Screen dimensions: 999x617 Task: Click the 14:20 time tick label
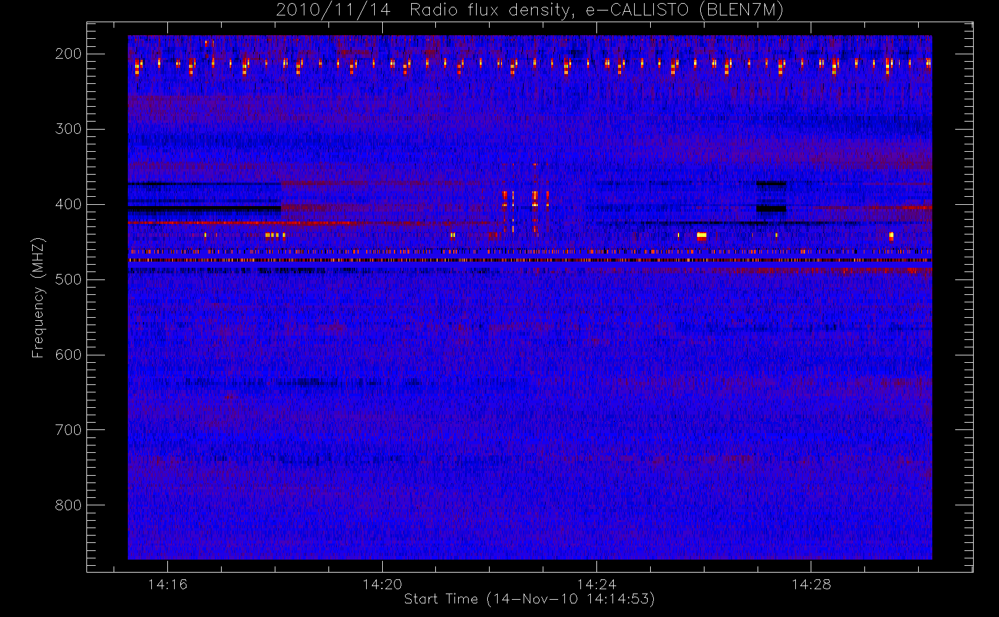382,584
